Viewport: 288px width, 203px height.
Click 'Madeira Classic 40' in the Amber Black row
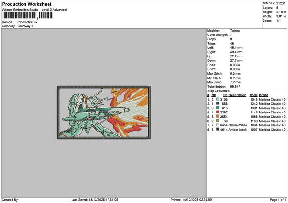coord(272,130)
